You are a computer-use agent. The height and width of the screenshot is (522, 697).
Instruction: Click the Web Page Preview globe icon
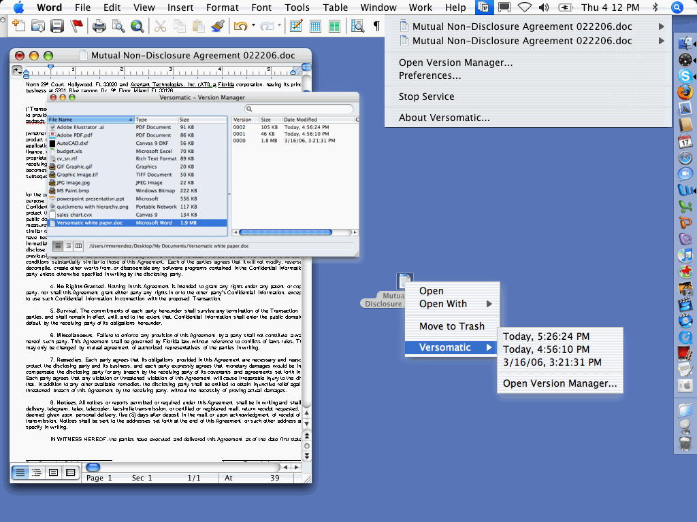coord(137,27)
